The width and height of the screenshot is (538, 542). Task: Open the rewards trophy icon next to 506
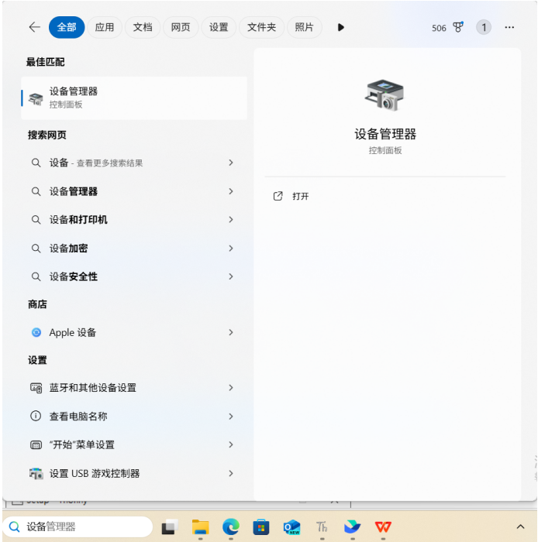[458, 27]
